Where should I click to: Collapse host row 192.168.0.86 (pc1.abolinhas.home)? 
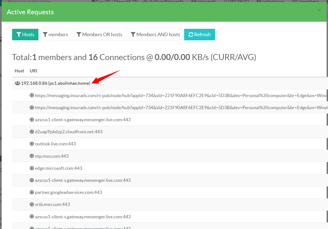pos(56,83)
